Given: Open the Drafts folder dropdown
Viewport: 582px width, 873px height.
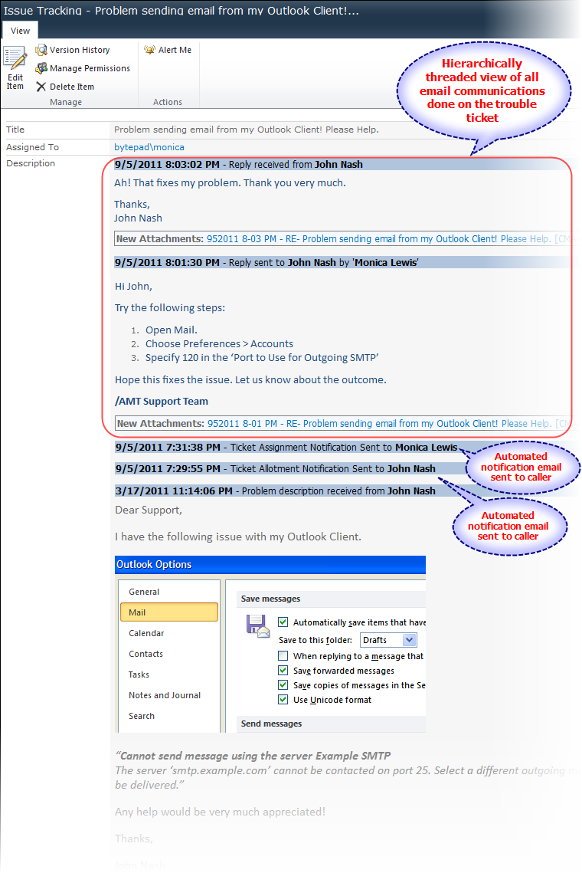Looking at the screenshot, I should tap(410, 640).
